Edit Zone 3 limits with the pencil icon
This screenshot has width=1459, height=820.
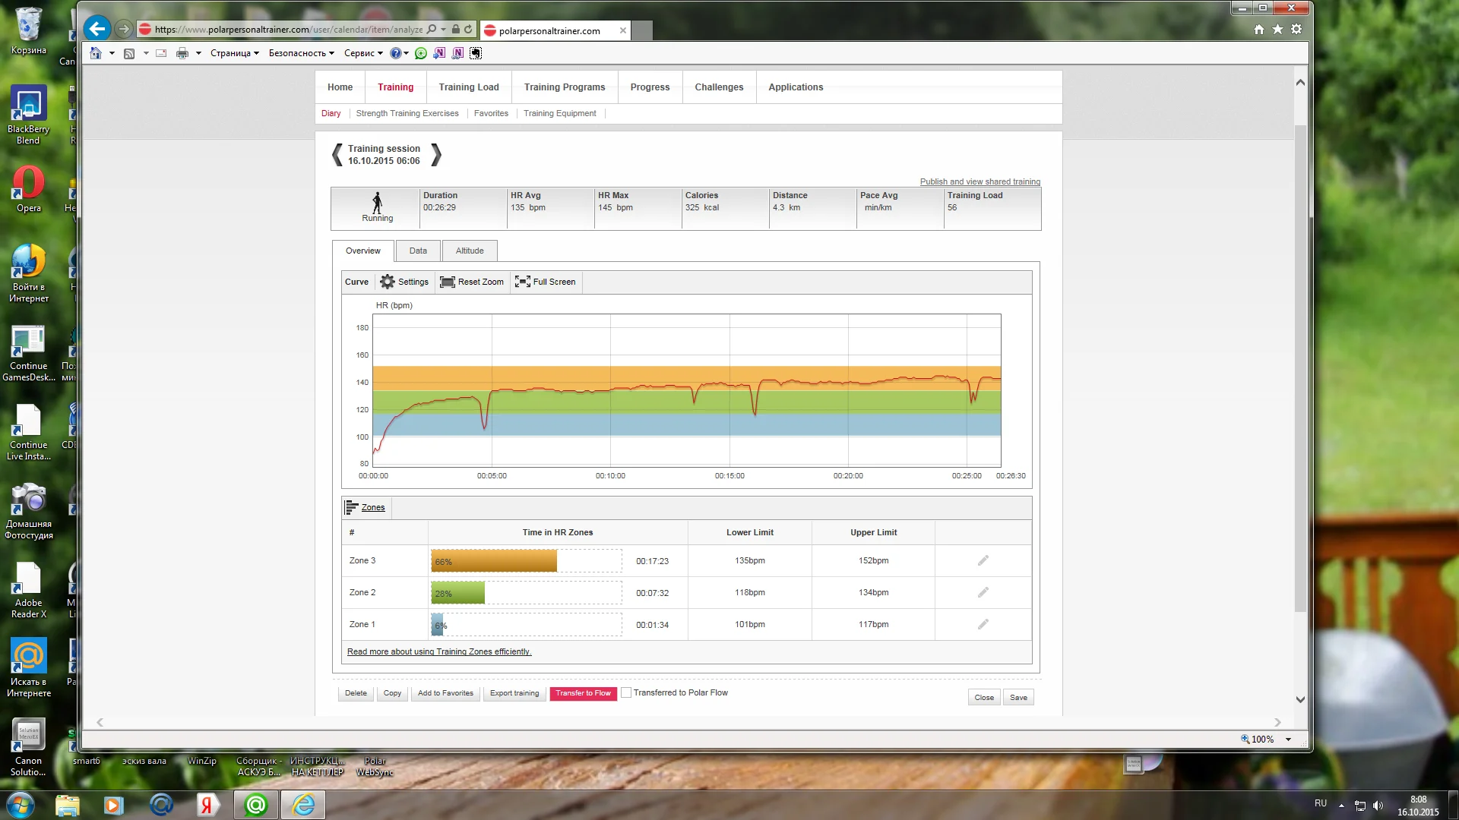tap(983, 560)
